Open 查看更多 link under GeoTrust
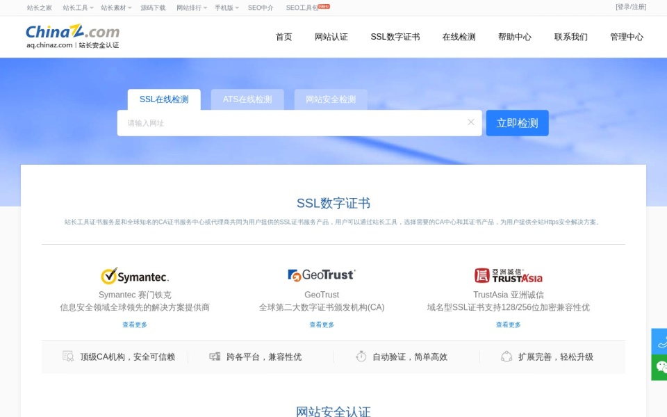The height and width of the screenshot is (417, 667). point(322,325)
